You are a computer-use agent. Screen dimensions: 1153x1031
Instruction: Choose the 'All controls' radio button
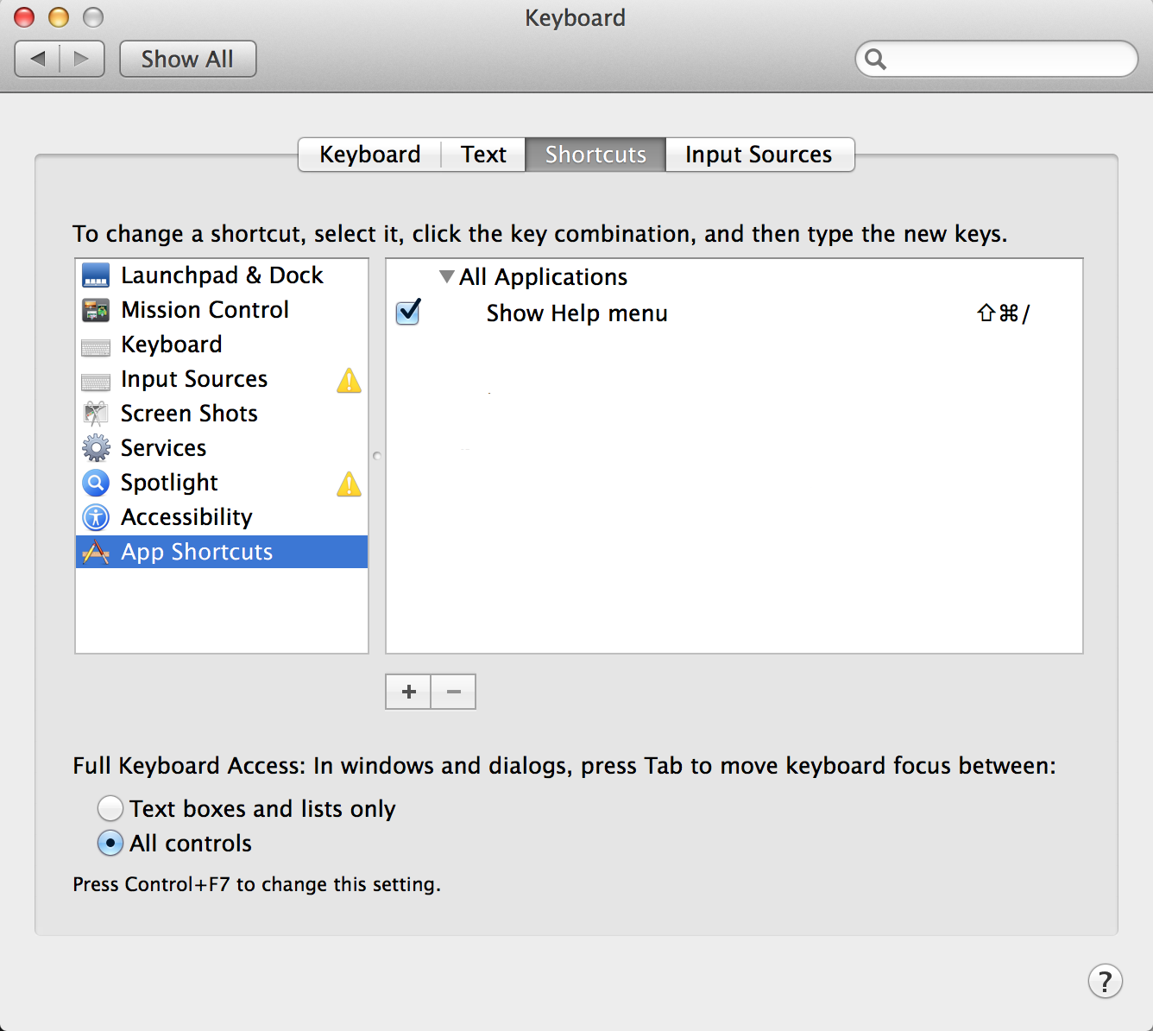(110, 843)
